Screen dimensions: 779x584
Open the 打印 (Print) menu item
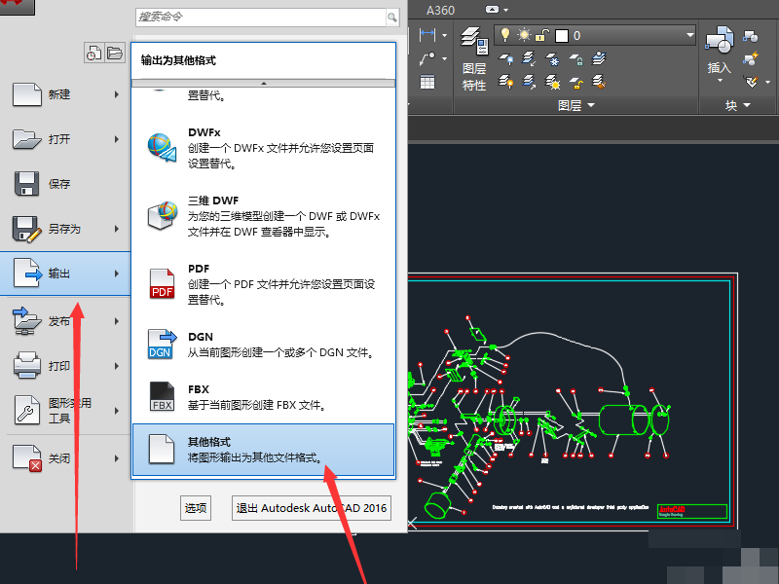pyautogui.click(x=65, y=366)
